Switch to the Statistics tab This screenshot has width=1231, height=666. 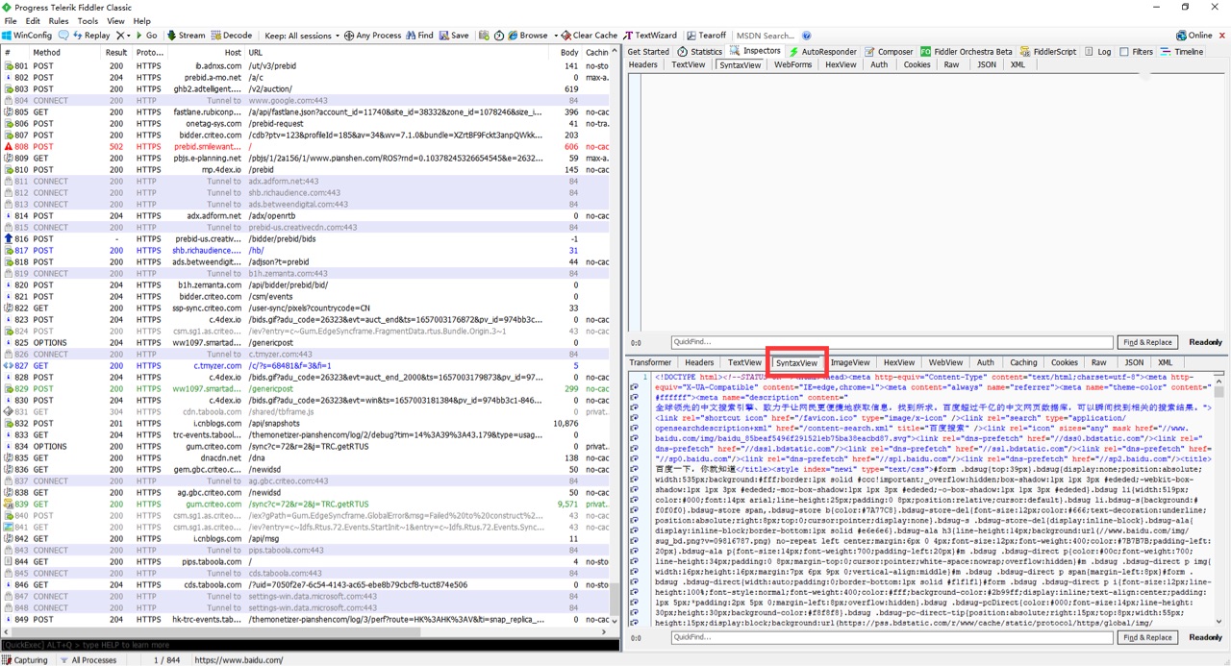(x=699, y=51)
